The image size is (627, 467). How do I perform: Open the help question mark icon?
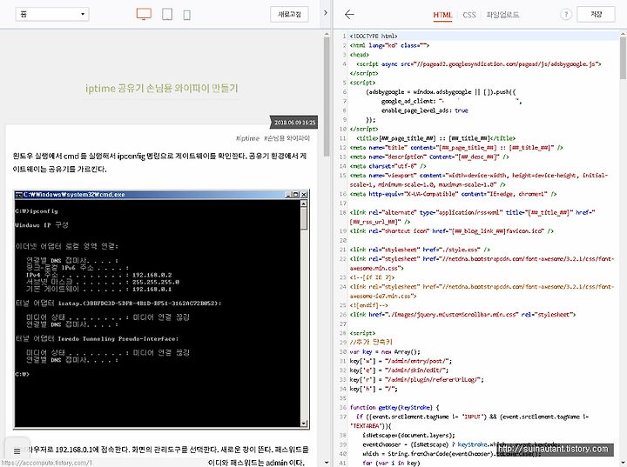(x=566, y=15)
